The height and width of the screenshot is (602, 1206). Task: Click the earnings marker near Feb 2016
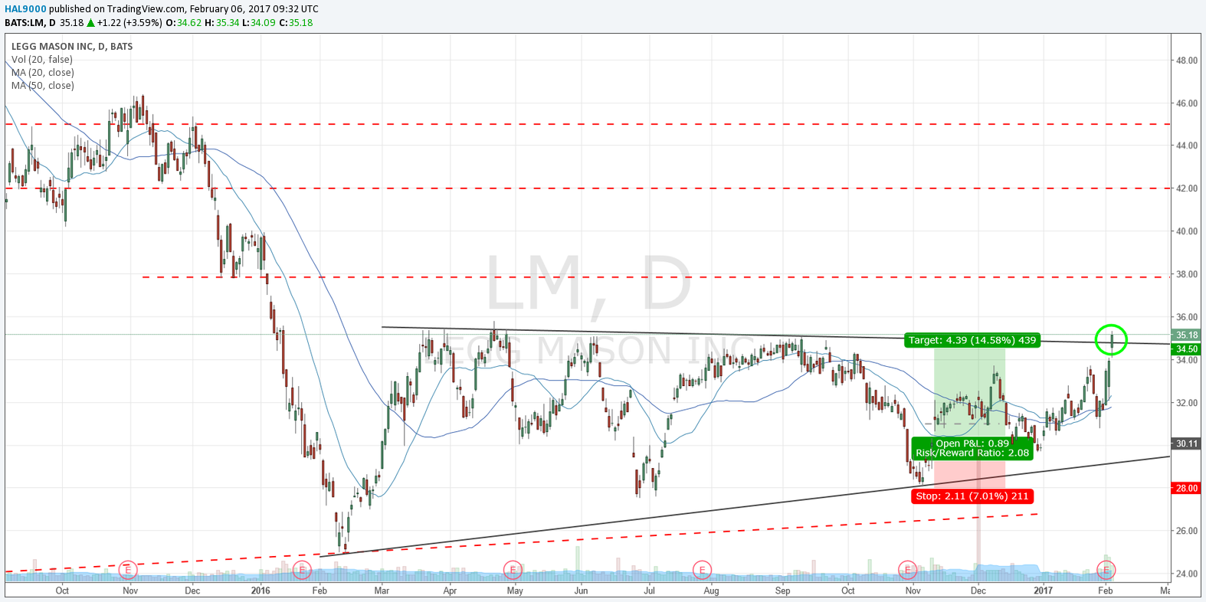click(x=302, y=569)
